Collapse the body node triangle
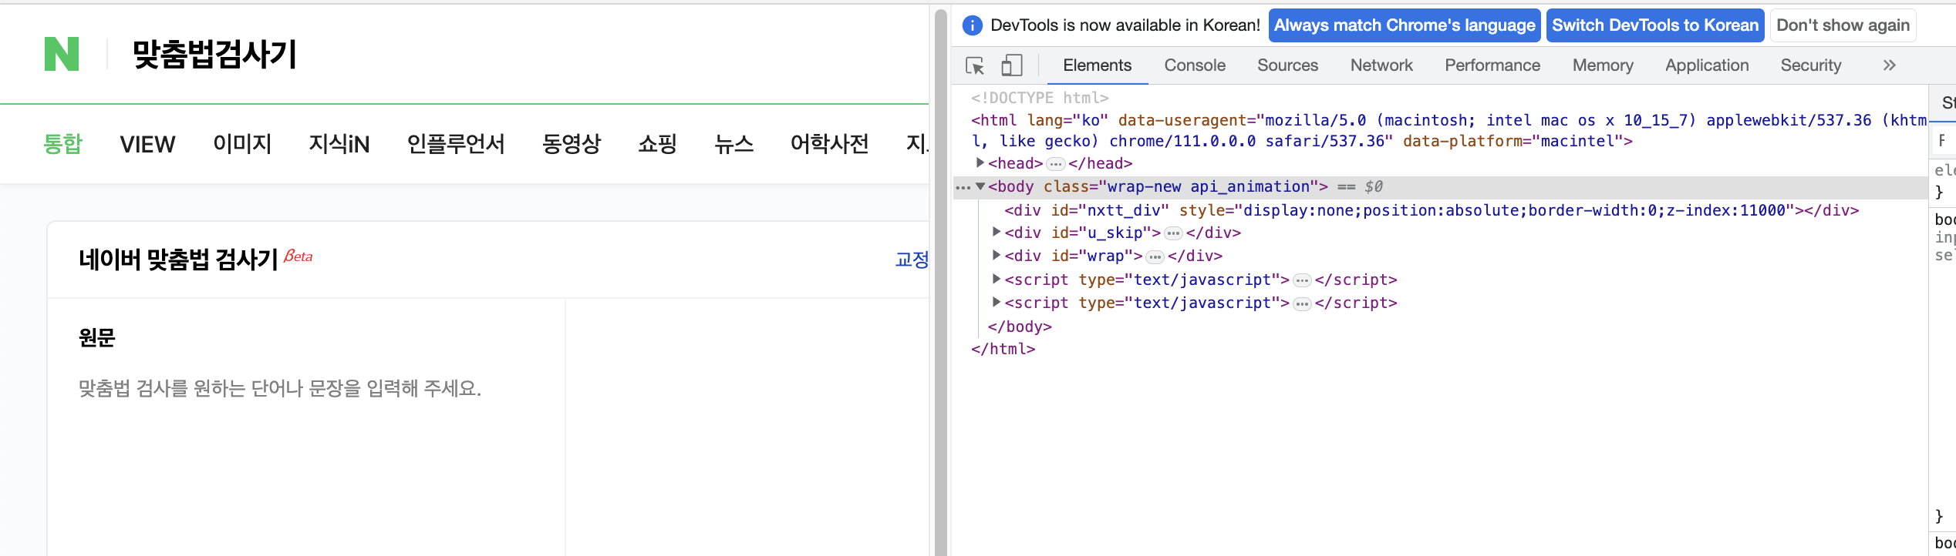 tap(980, 186)
